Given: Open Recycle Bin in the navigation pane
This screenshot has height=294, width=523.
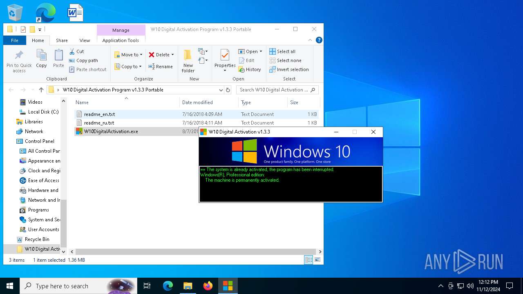Looking at the screenshot, I should click(x=37, y=239).
